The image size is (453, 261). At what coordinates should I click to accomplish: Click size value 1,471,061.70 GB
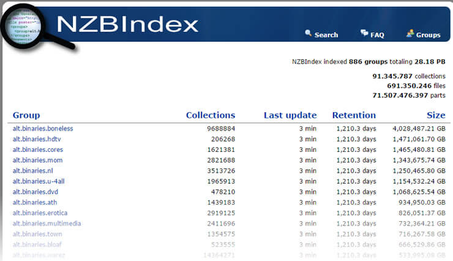[x=419, y=139]
